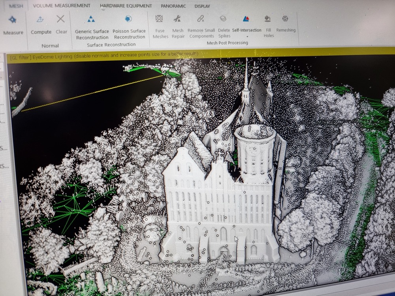Click the Self-Intersection tool icon

[x=246, y=19]
